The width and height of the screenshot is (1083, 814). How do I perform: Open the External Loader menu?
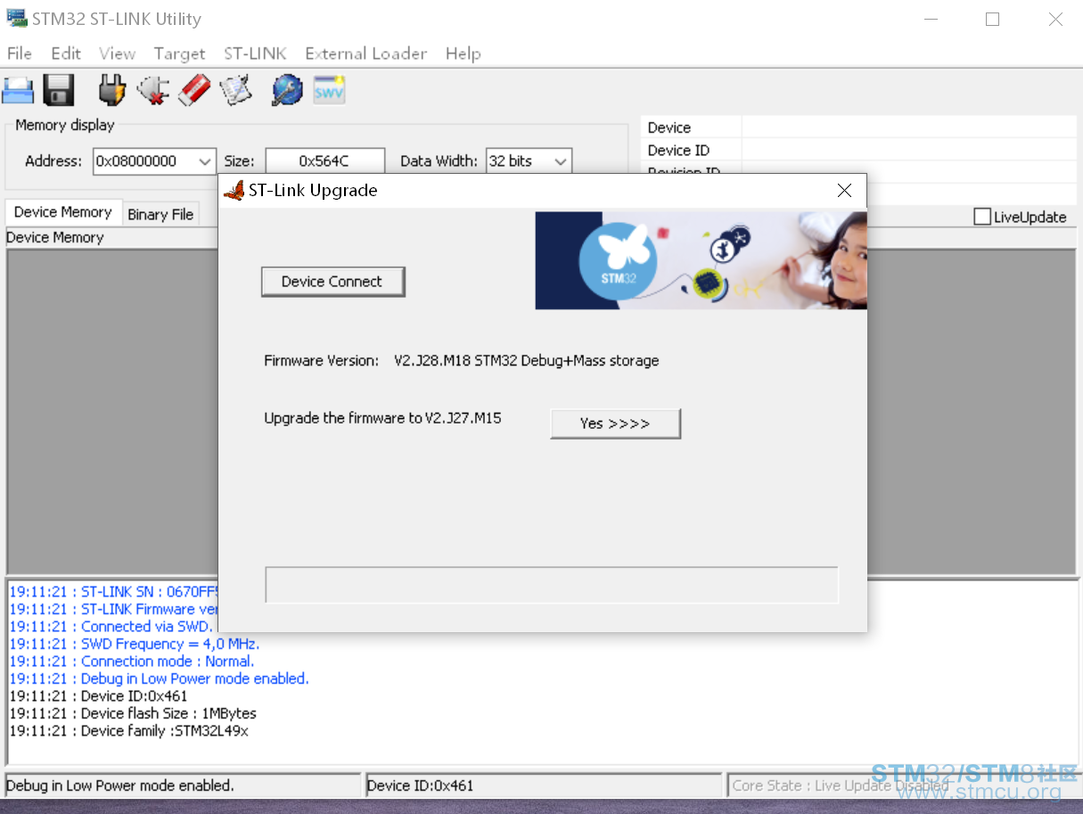point(366,53)
